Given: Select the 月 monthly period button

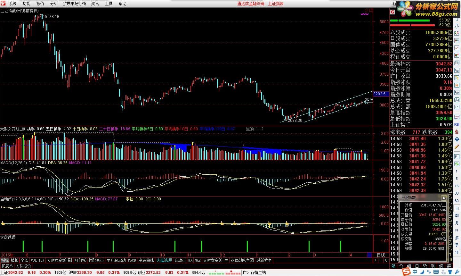Looking at the screenshot, I should (457, 223).
